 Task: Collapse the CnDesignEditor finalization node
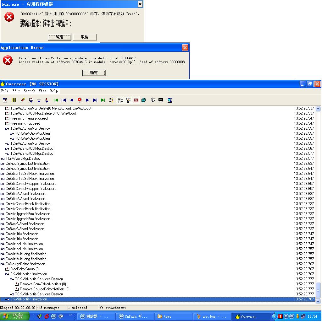(3, 264)
